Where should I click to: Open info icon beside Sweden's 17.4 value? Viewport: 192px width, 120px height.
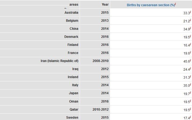190,117
